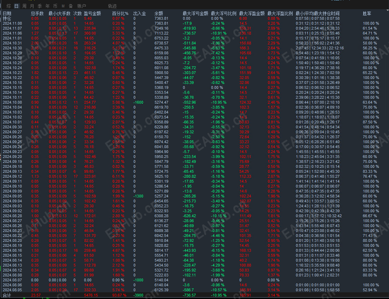Switch to the 季 quarterly tab
This screenshot has height=299, width=389.
click(x=40, y=6)
